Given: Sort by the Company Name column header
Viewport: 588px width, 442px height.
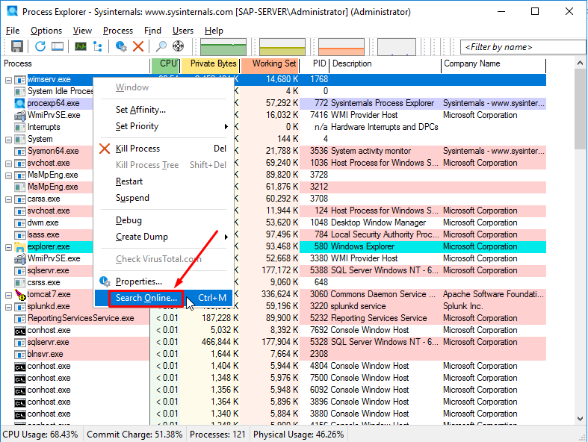Looking at the screenshot, I should [x=494, y=63].
